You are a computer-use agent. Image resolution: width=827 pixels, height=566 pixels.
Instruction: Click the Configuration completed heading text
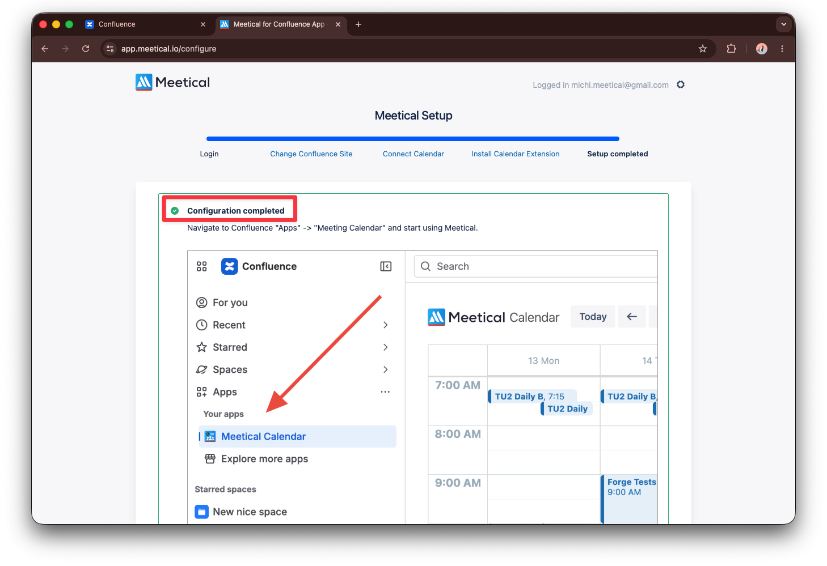coord(236,211)
